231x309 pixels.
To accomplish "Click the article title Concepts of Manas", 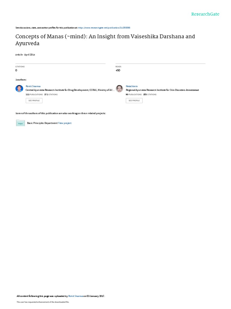I will point(105,40).
